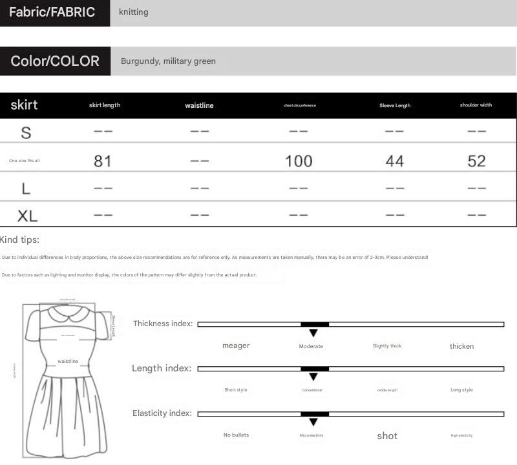517x465 pixels.
Task: Click the Length index slider bar
Action: pos(350,369)
